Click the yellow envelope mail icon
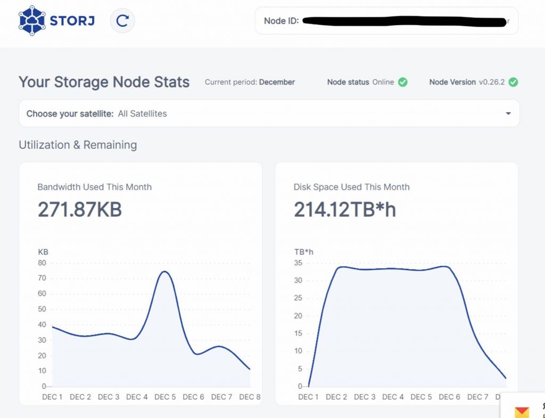 click(x=522, y=412)
